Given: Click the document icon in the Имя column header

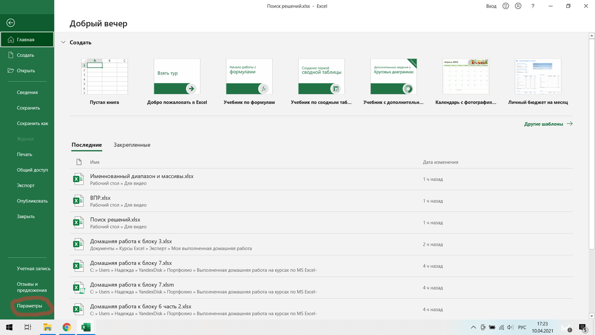Looking at the screenshot, I should (x=78, y=162).
